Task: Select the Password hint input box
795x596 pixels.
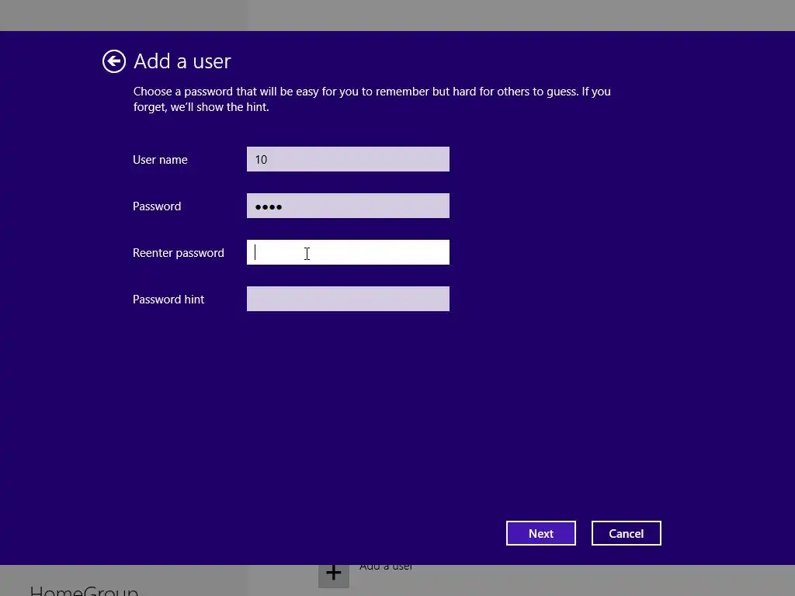Action: [348, 299]
